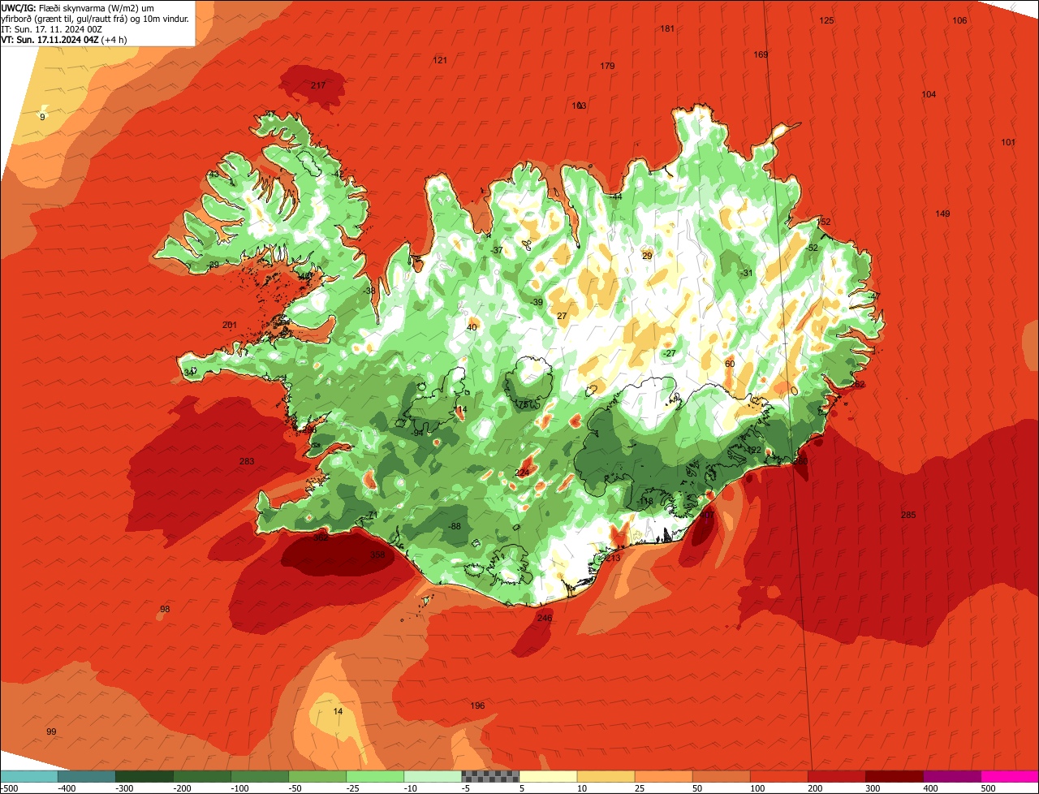Screen dimensions: 1039x794
Task: Click the light teal -500 to -400 legend swatch
Action: pos(28,776)
